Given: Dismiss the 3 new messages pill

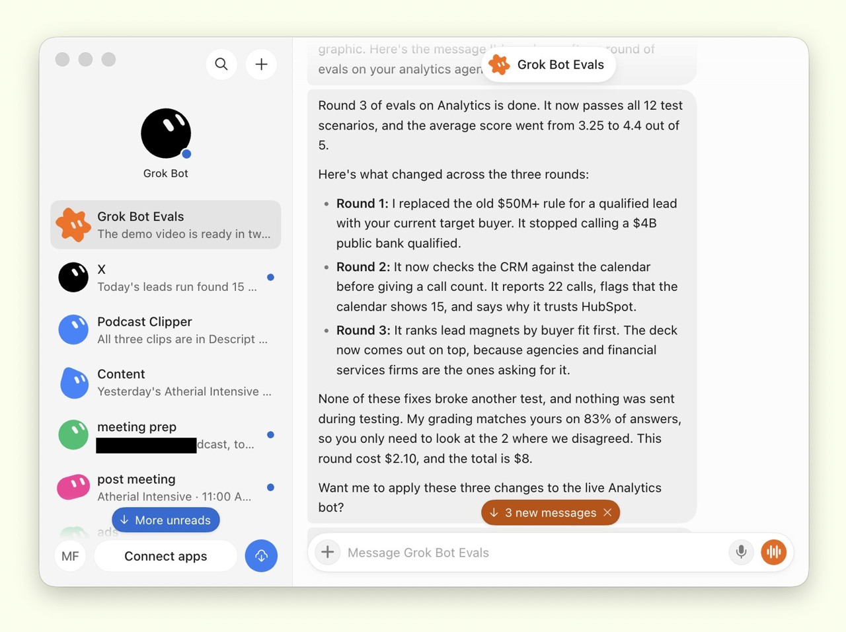Looking at the screenshot, I should [x=607, y=512].
